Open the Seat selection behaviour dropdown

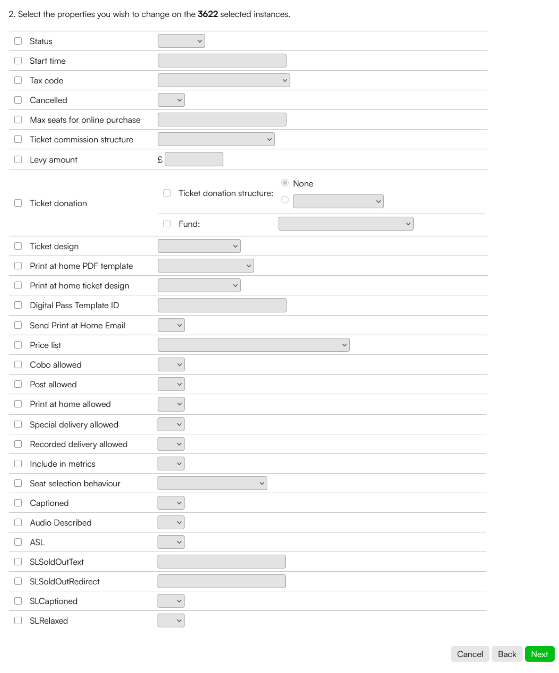pos(212,483)
